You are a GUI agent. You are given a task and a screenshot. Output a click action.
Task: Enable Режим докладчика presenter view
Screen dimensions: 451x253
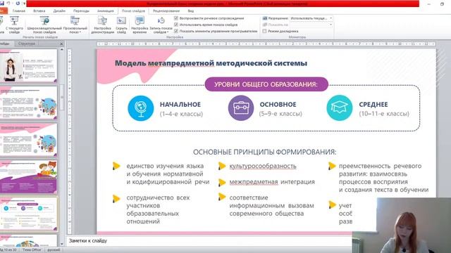pos(264,31)
